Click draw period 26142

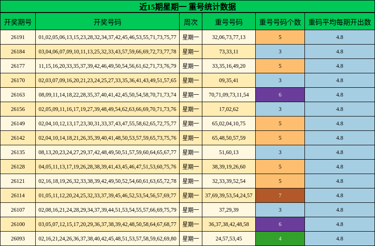pyautogui.click(x=18, y=138)
